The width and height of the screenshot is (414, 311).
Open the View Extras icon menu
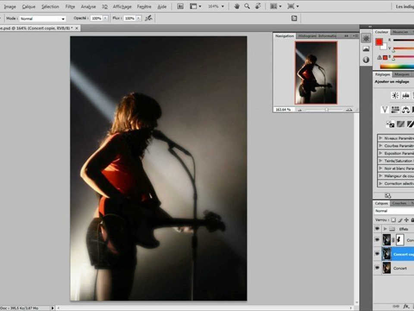196,6
